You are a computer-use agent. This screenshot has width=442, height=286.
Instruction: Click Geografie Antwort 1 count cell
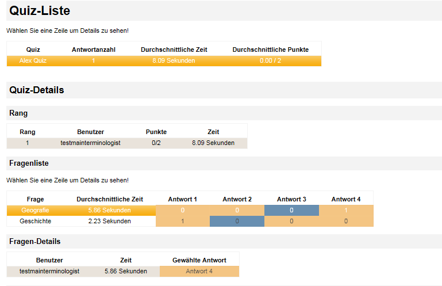[183, 211]
